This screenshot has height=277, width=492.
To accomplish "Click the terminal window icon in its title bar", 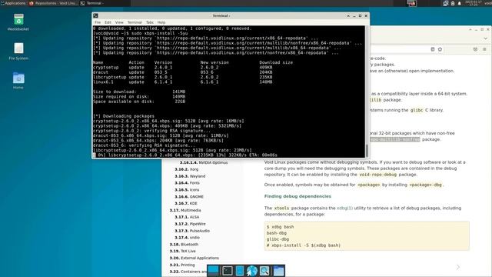I will click(x=95, y=15).
